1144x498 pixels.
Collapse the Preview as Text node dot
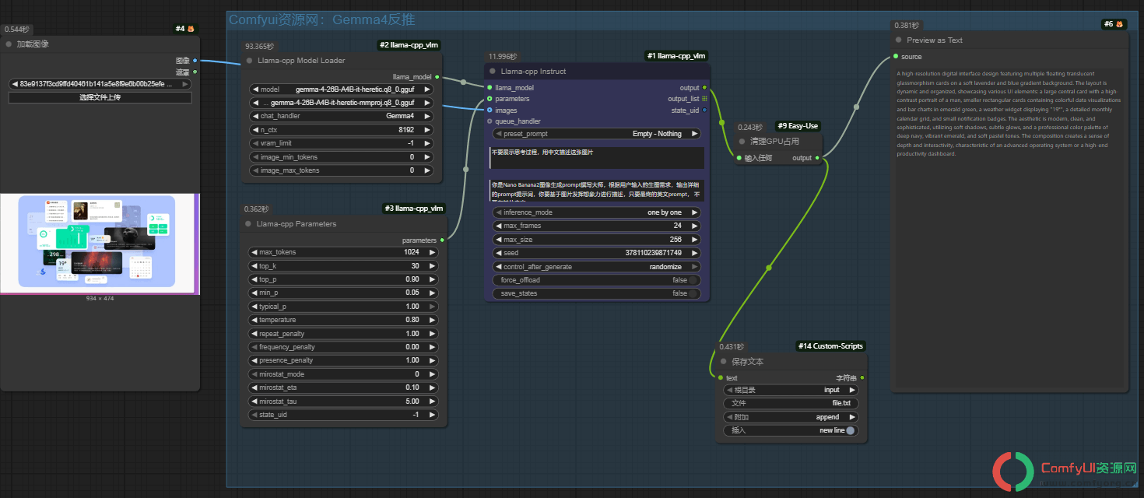(x=899, y=40)
